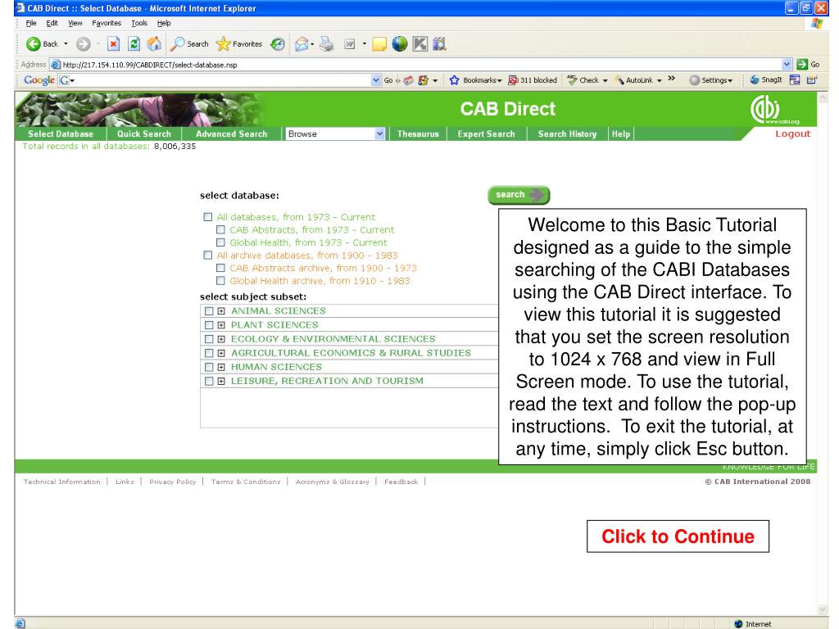Tick the ANIMAL SCIENCES checkbox
The width and height of the screenshot is (839, 629).
click(209, 311)
